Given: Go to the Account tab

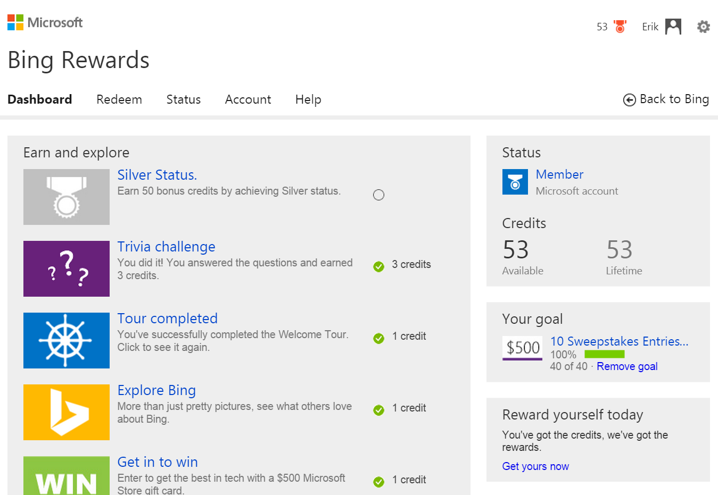Looking at the screenshot, I should (248, 99).
